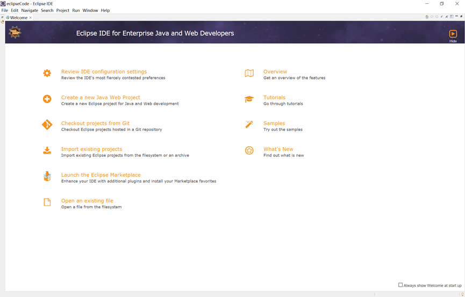The image size is (465, 297).
Task: Click the graduation cap icon for Tutorials
Action: click(x=249, y=99)
